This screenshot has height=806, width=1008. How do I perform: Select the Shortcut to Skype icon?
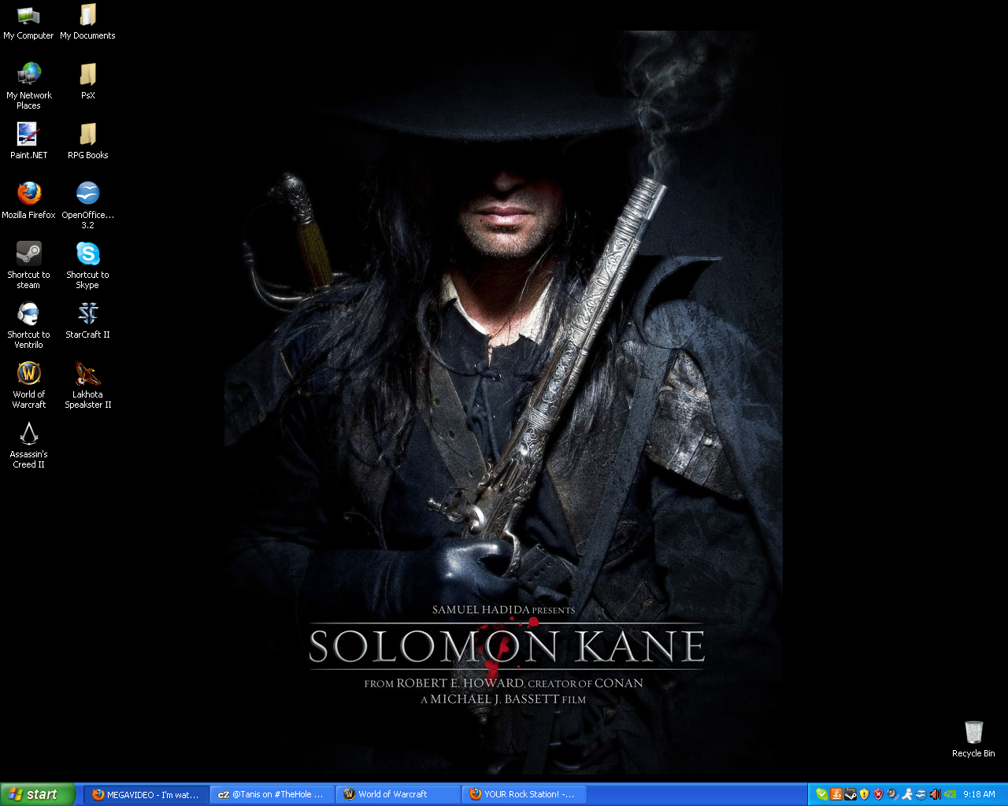point(87,266)
